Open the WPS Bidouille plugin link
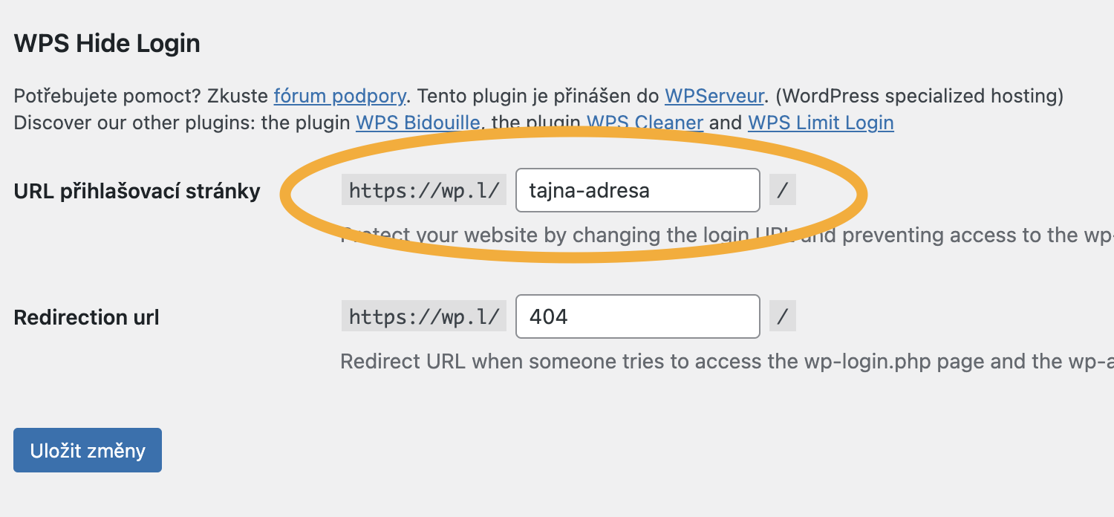Viewport: 1114px width, 517px height. 418,123
